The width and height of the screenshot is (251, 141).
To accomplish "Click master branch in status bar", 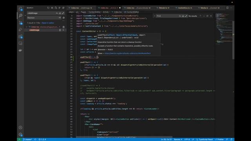I will (x=27, y=139).
